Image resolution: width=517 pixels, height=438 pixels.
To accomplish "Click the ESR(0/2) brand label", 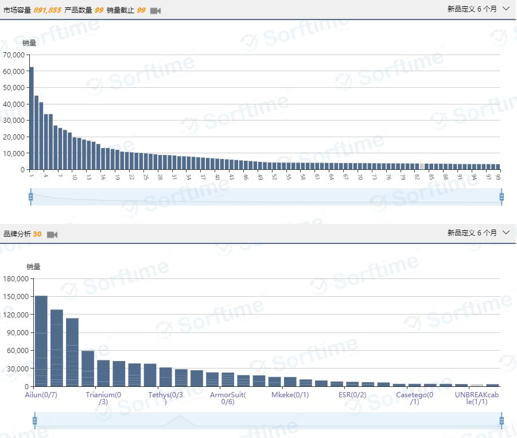I will (x=352, y=395).
